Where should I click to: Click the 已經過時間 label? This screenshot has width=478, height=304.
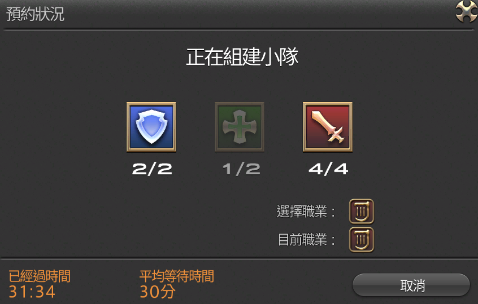[40, 276]
